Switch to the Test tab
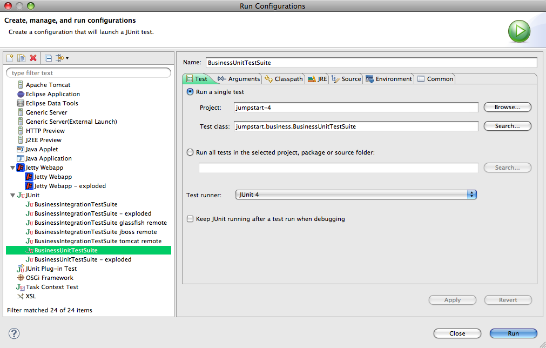This screenshot has height=348, width=546. coord(197,79)
